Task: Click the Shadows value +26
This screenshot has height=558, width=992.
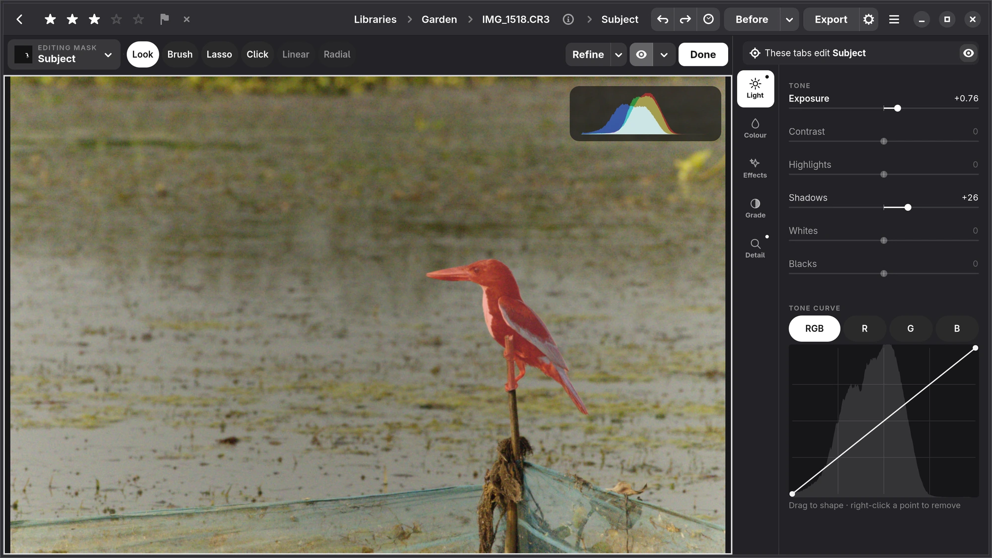Action: pos(970,197)
